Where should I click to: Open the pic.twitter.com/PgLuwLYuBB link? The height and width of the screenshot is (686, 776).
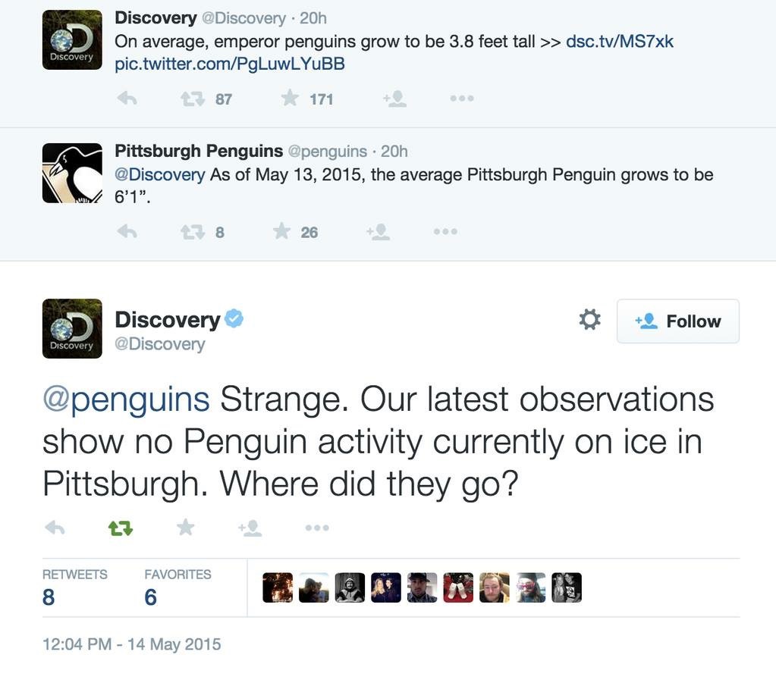pyautogui.click(x=229, y=64)
